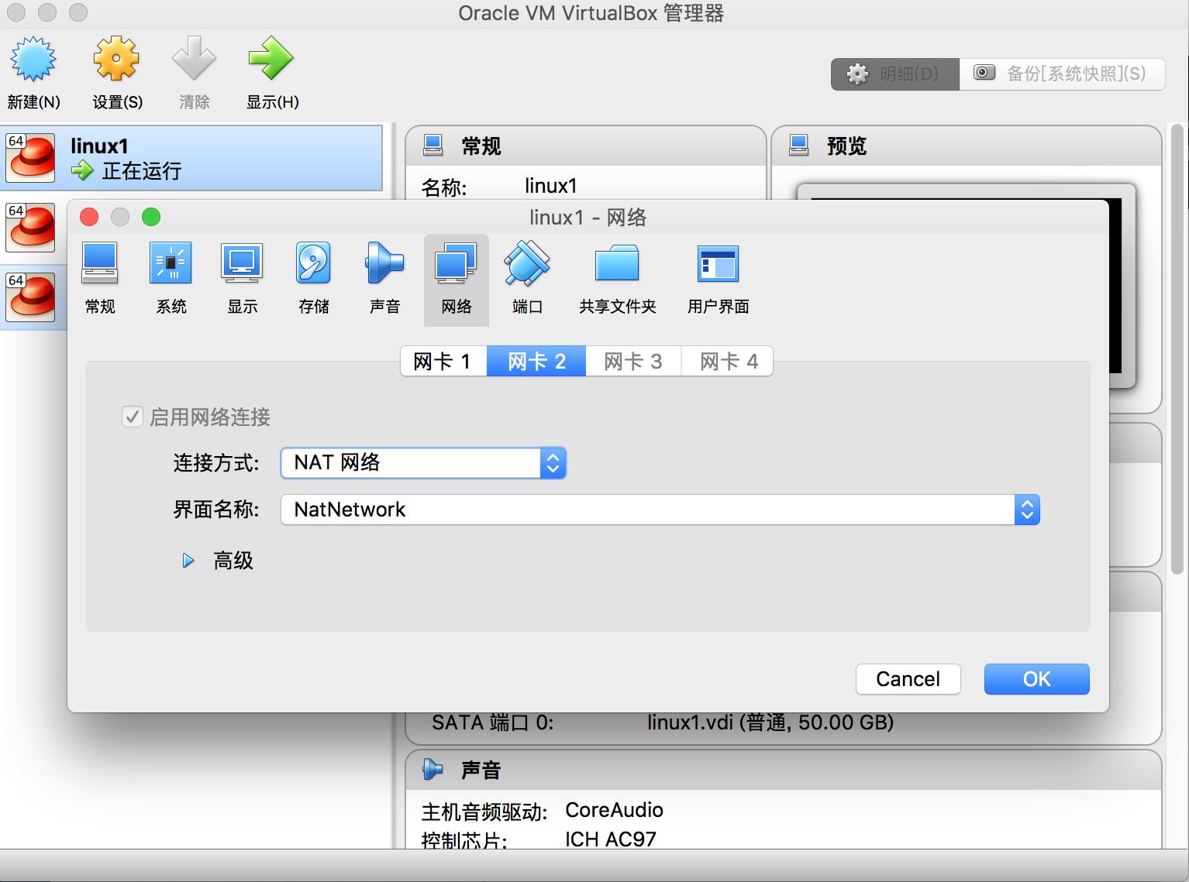Click the Show (显示) green arrow icon
Image resolution: width=1189 pixels, height=882 pixels.
pyautogui.click(x=271, y=60)
